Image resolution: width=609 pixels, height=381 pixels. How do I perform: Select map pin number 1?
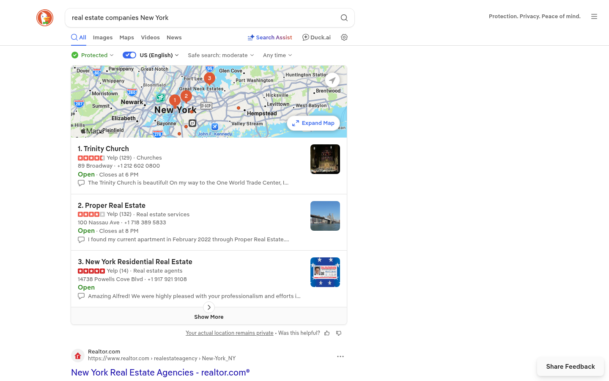175,101
